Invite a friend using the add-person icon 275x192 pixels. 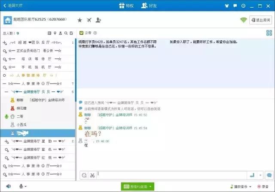tap(98, 20)
